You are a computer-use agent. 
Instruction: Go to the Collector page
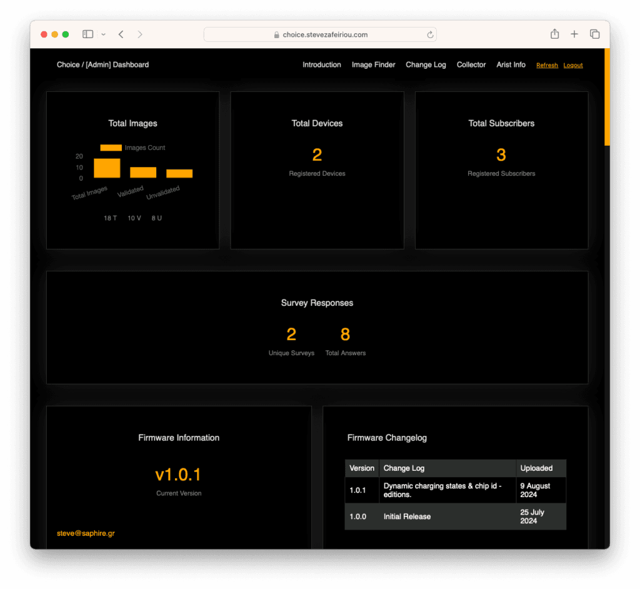471,65
